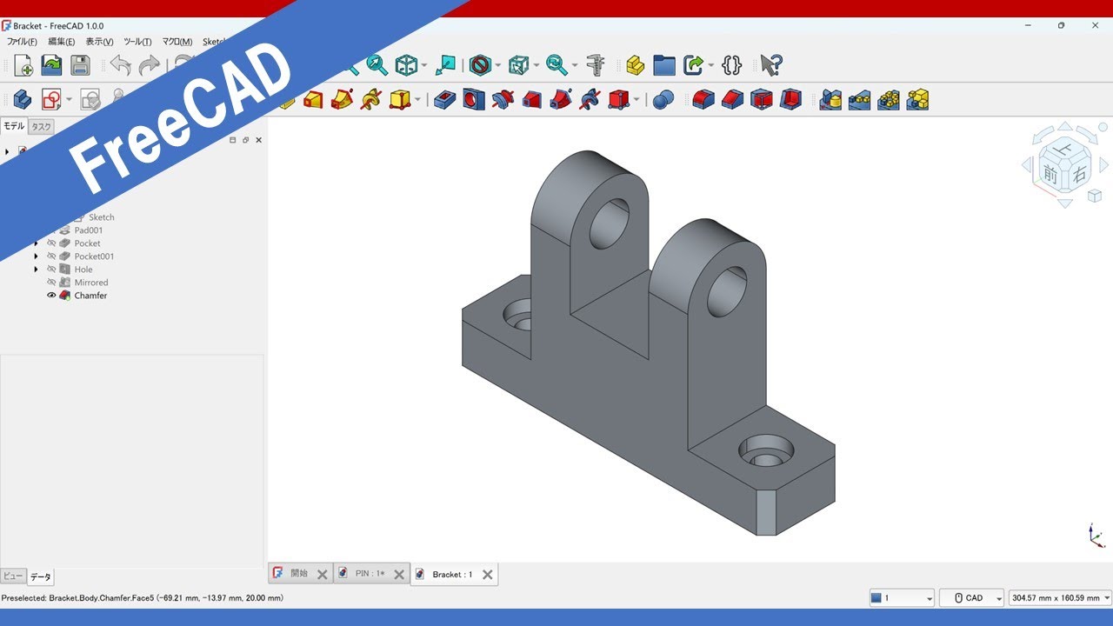Select the Chamfer item in the model tree
Viewport: 1113px width, 626px height.
tap(90, 296)
